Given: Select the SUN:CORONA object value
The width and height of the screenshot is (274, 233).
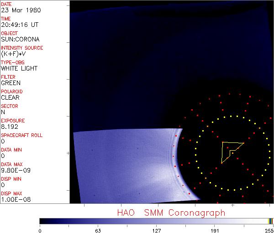Looking at the screenshot, I should pos(19,40).
